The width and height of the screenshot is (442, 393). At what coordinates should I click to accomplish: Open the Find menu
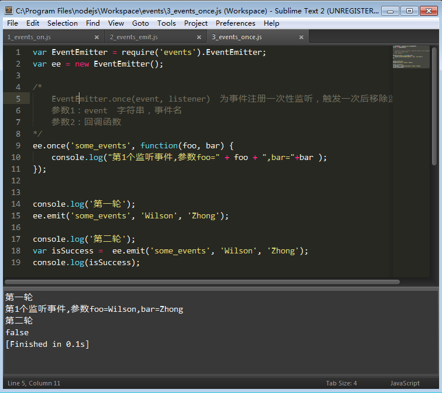point(93,23)
